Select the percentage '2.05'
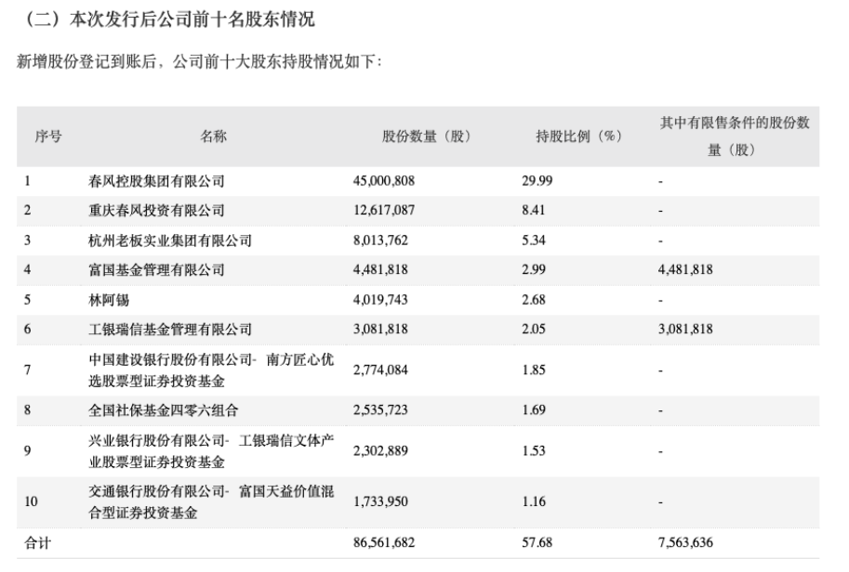The image size is (849, 572). click(x=534, y=330)
